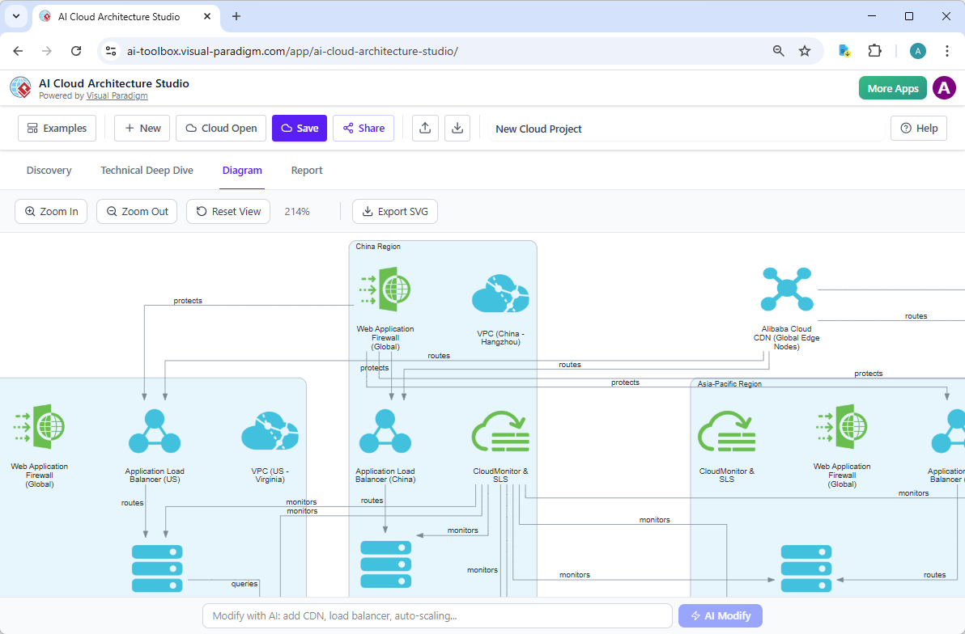Click the VPC (US - Virginia) cloud icon
Image resolution: width=965 pixels, height=634 pixels.
270,430
